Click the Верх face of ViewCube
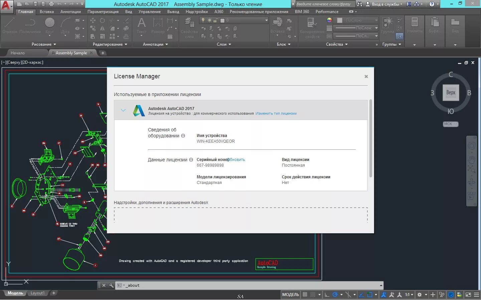481x300 pixels. (451, 93)
